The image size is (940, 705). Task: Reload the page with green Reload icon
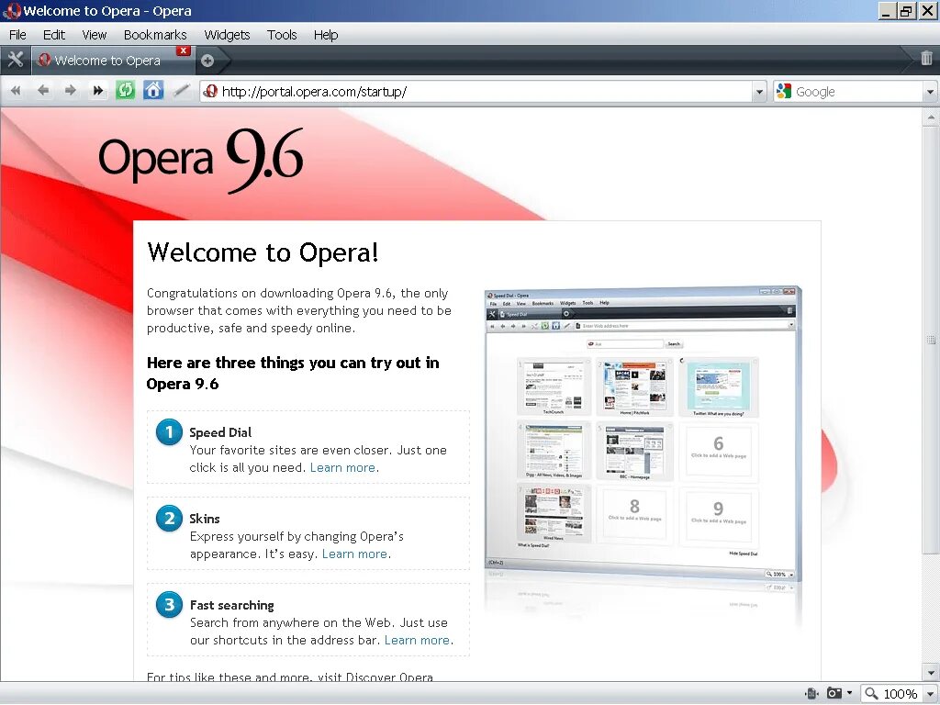pos(125,91)
